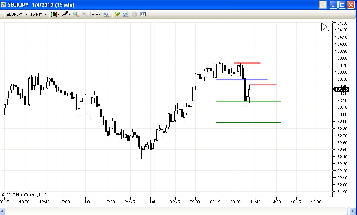This screenshot has width=357, height=215.
Task: Close the $EURJPY chart window
Action: pos(351,5)
